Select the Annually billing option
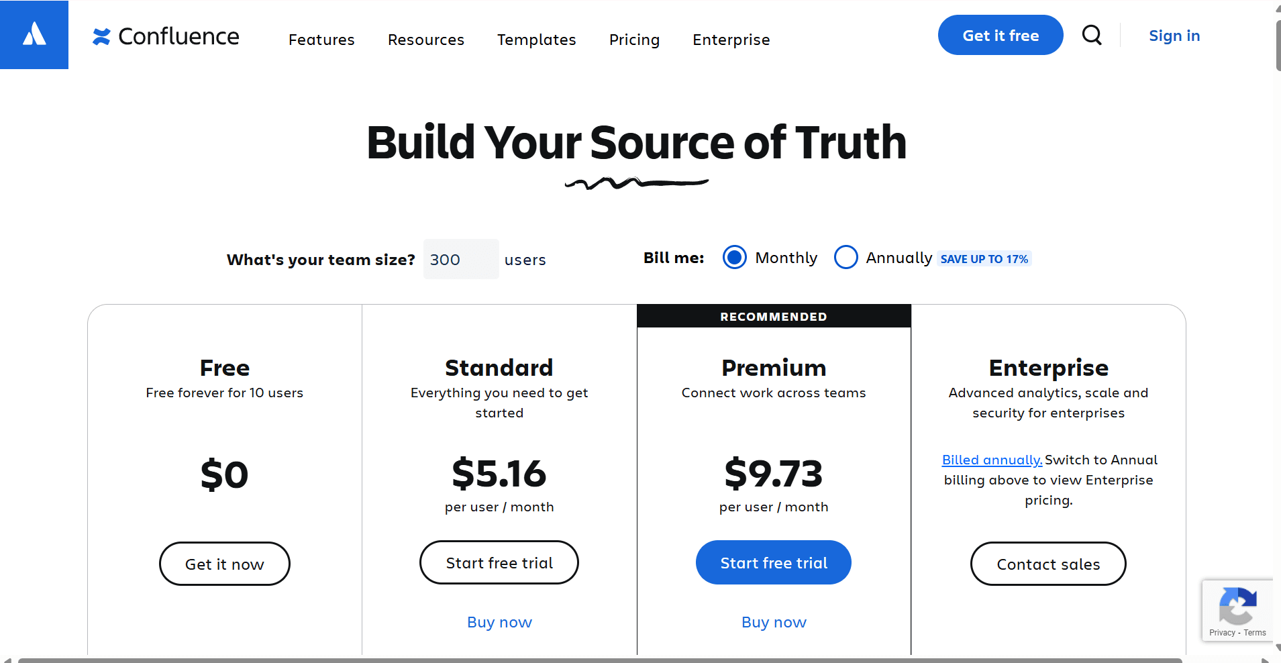The width and height of the screenshot is (1281, 663). 846,257
